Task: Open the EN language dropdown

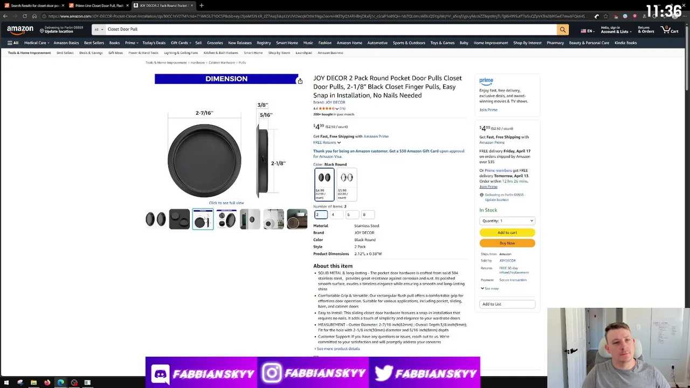Action: 588,31
